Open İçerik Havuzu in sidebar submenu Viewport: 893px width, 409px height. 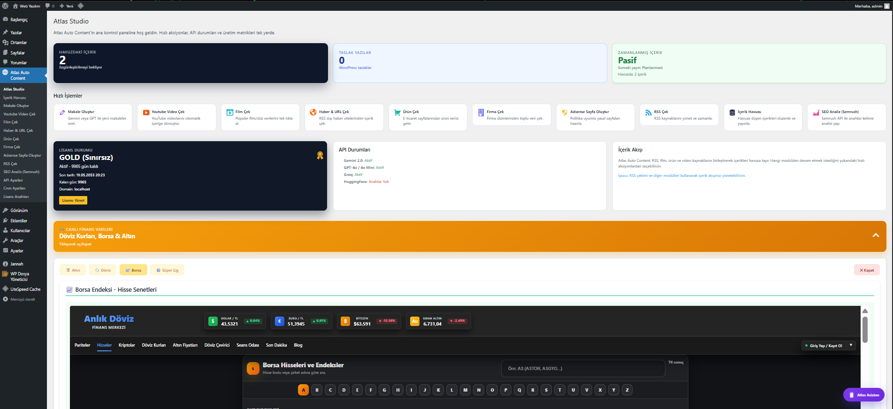[x=15, y=98]
